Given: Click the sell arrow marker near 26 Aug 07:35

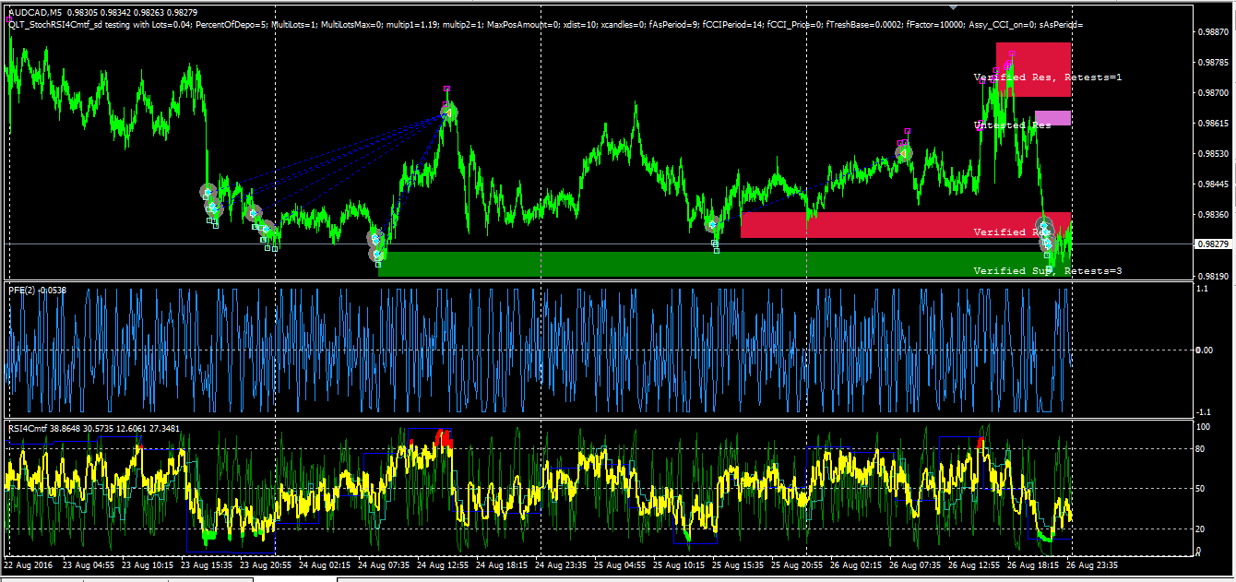Looking at the screenshot, I should click(904, 152).
